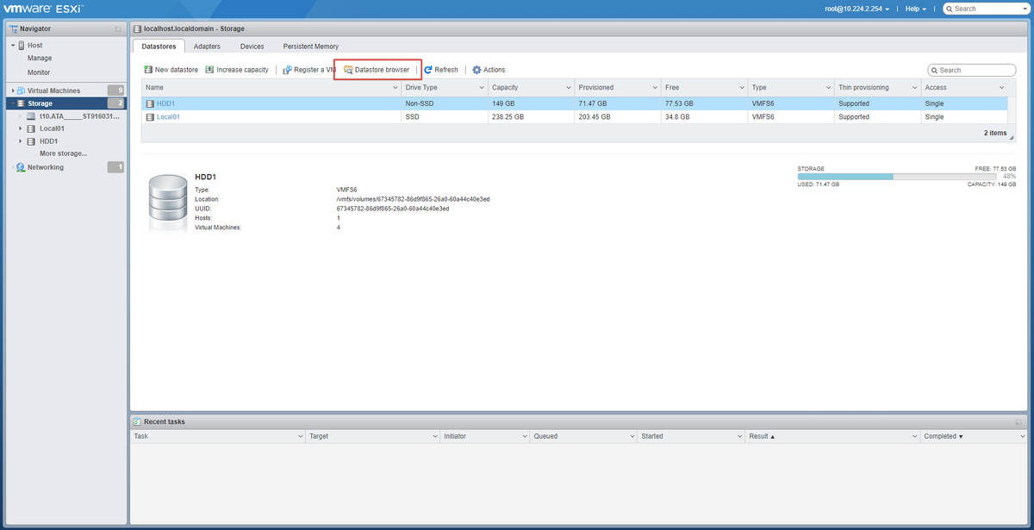Click the Virtual Machines icon in Navigator
This screenshot has width=1034, height=530.
click(x=21, y=90)
